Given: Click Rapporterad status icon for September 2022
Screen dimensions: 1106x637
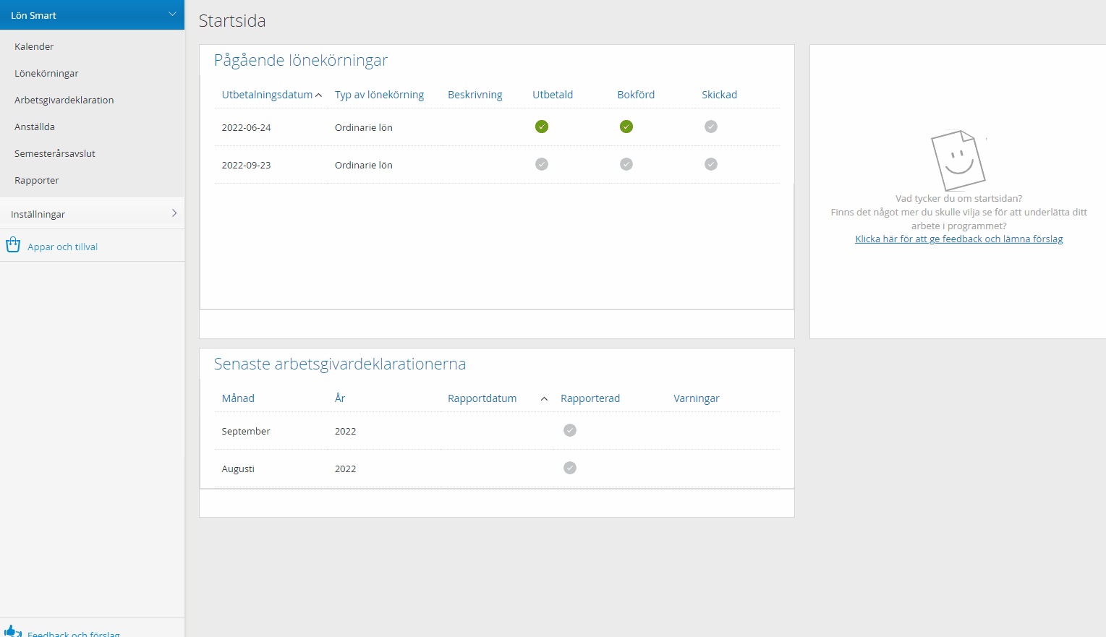Looking at the screenshot, I should (x=569, y=430).
